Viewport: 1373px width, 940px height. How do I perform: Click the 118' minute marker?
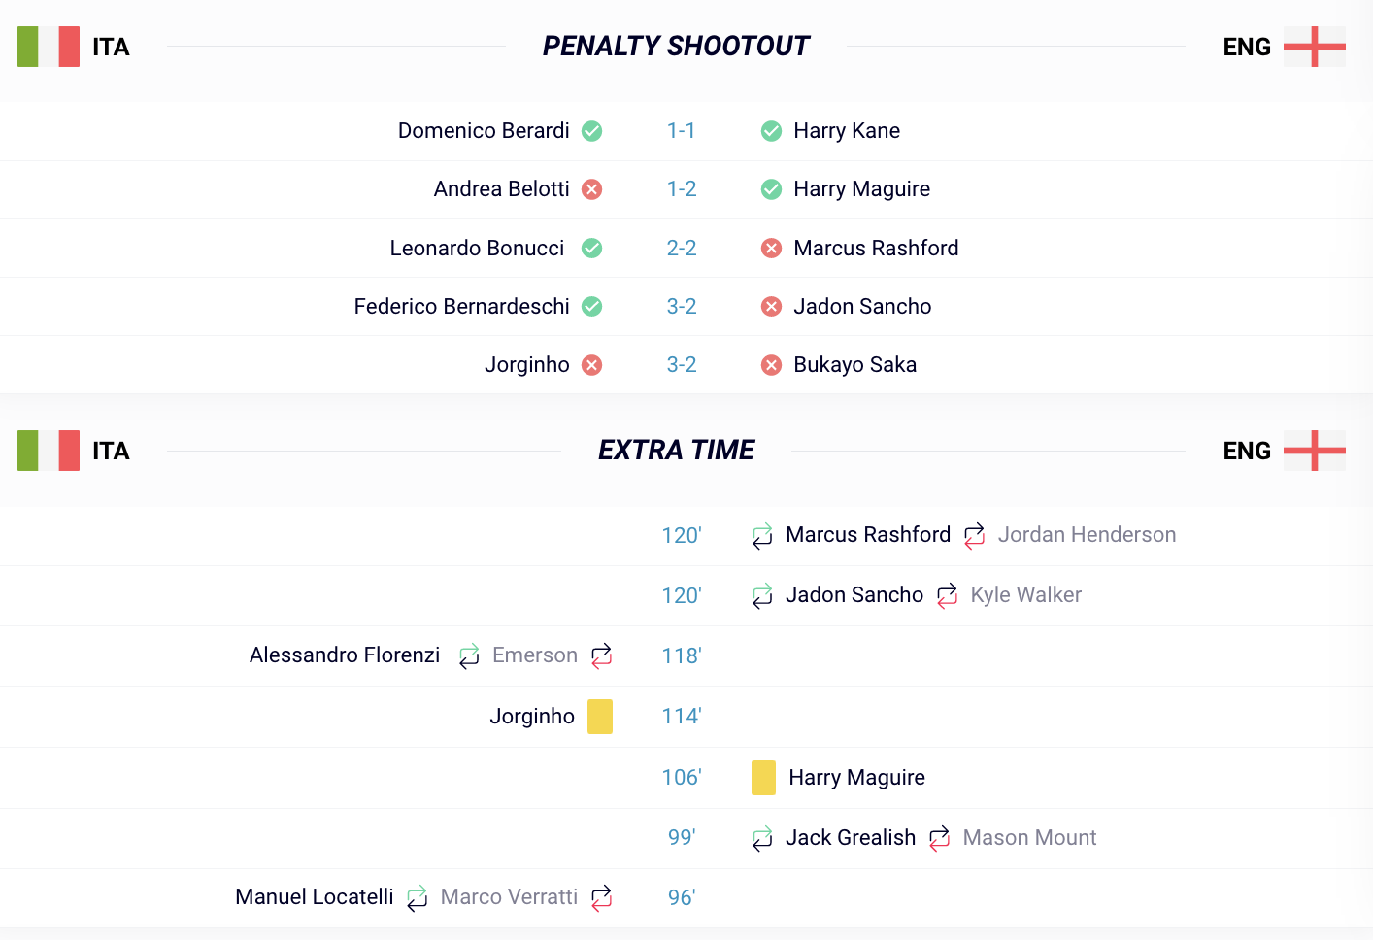(682, 656)
